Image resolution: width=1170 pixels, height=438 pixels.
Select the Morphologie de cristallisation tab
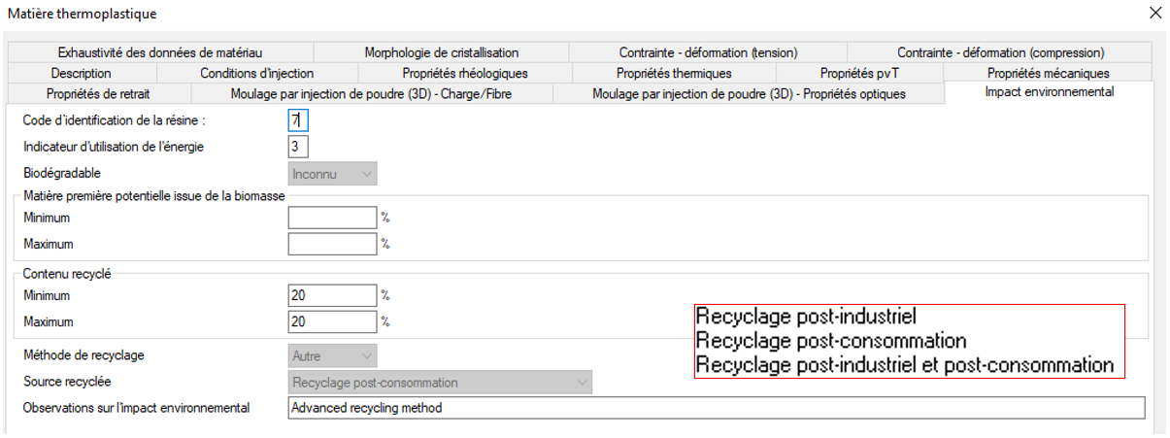click(442, 52)
